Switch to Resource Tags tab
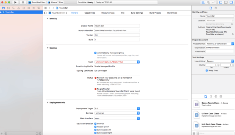235x135 pixels. [x=108, y=13]
